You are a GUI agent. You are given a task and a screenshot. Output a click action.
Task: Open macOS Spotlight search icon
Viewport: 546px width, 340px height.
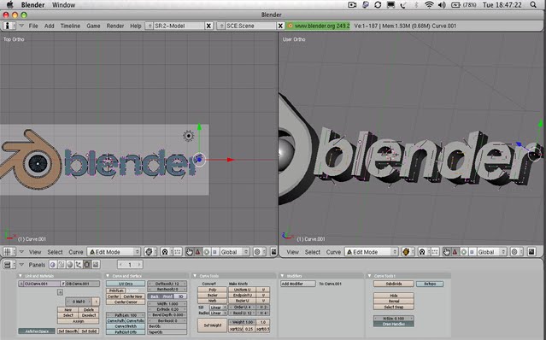pos(533,5)
